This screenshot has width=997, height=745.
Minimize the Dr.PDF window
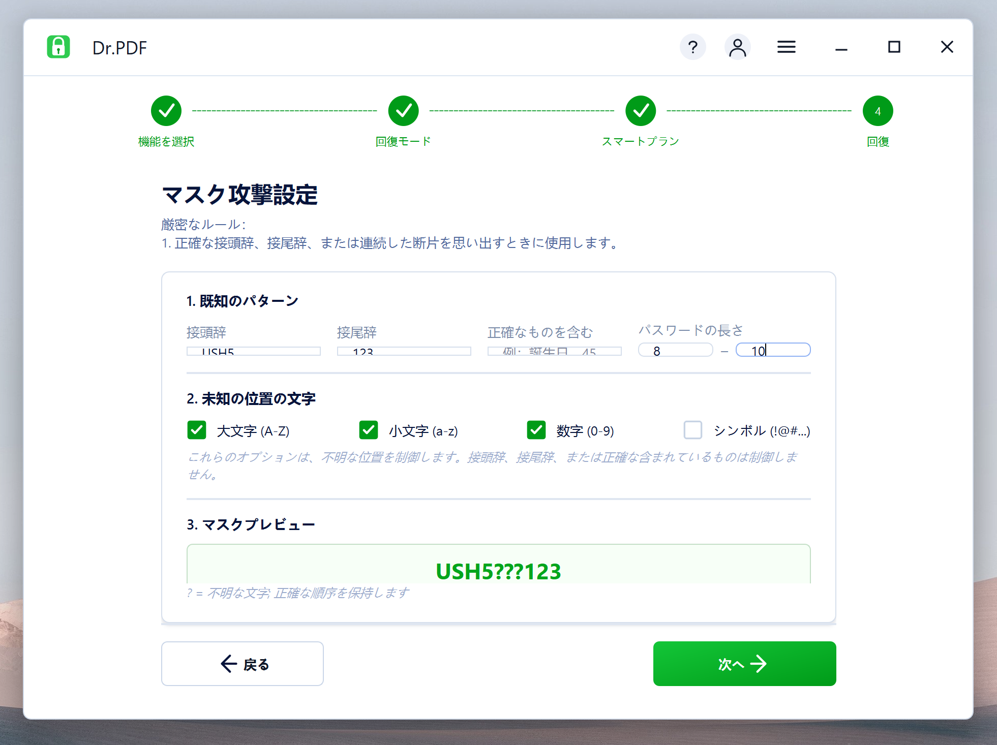click(x=841, y=49)
